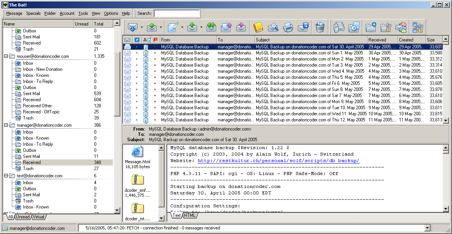This screenshot has height=234, width=452.
Task: Click the stacked envelopes toolbar icon
Action: (x=339, y=27)
